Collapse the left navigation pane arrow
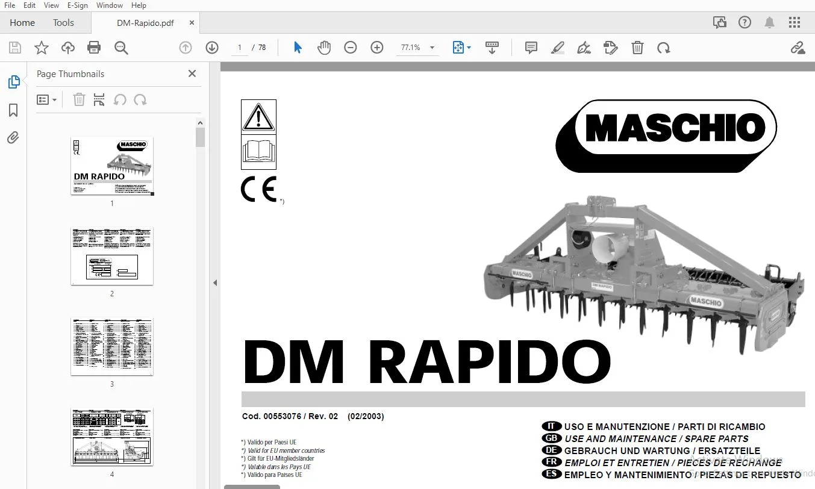 point(215,282)
